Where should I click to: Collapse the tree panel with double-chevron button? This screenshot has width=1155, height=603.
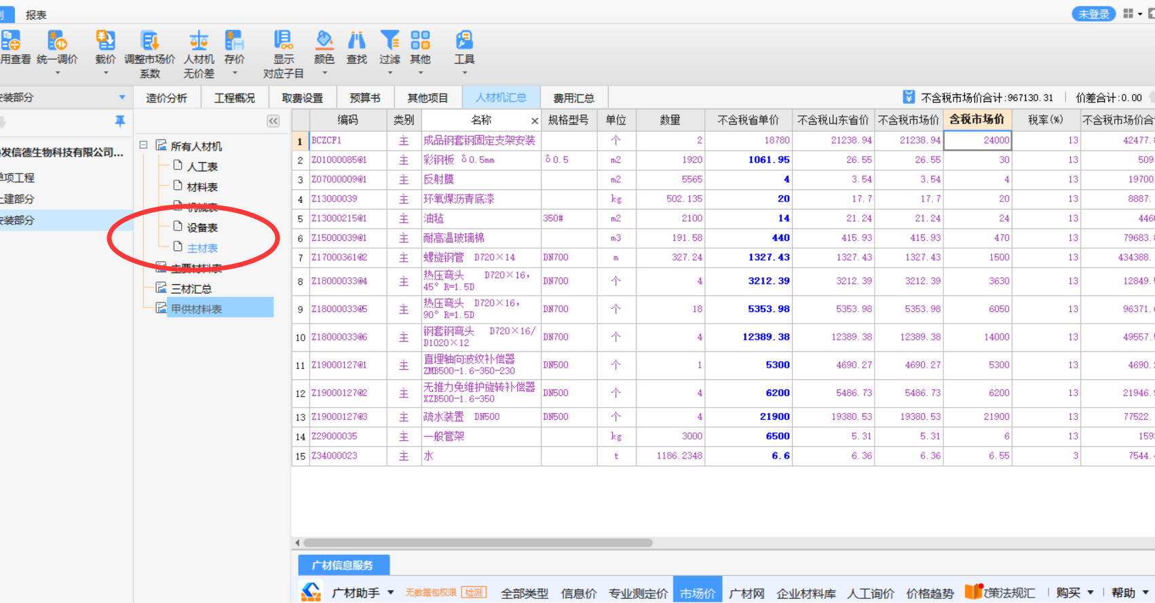click(x=273, y=121)
